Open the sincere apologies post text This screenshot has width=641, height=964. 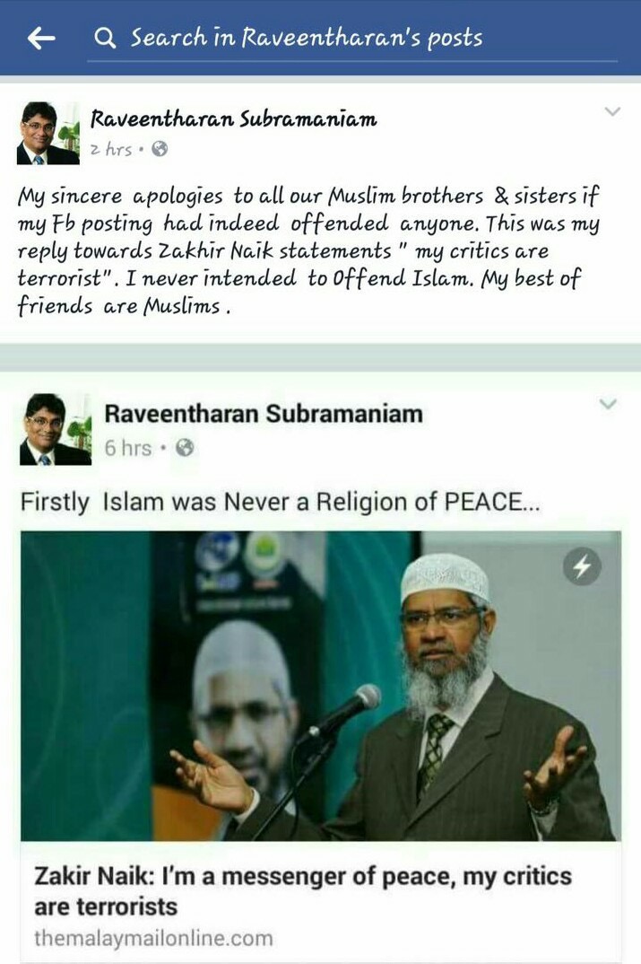tap(308, 250)
